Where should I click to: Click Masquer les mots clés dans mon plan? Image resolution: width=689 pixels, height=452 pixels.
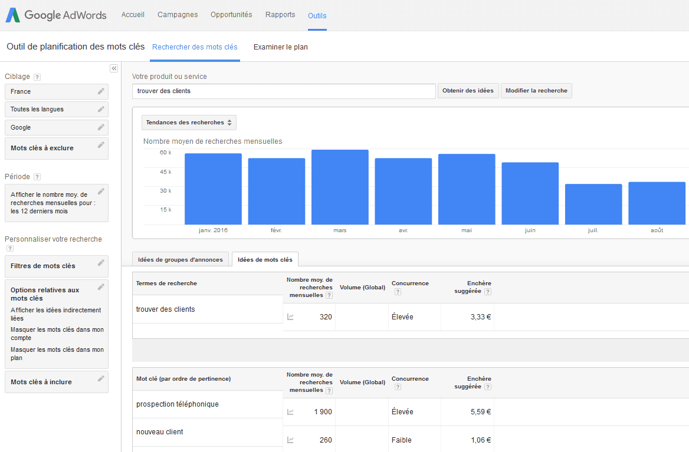tap(57, 354)
